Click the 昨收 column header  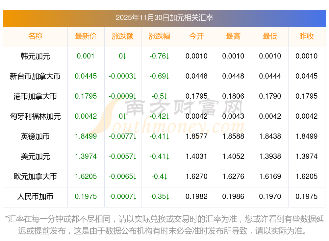pos(306,36)
